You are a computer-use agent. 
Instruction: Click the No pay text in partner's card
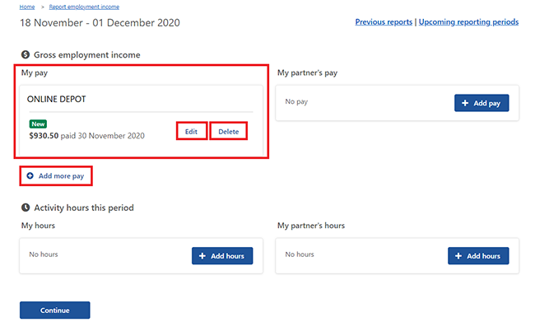coord(296,102)
